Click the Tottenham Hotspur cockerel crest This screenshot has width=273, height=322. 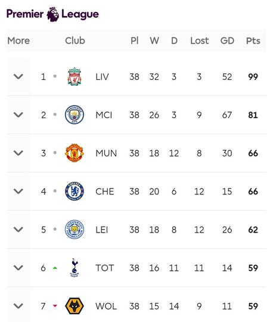coord(75,268)
